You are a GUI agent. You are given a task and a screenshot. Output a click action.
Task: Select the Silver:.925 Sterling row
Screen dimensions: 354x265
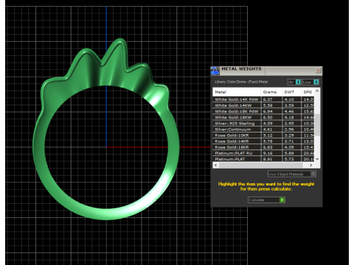(x=263, y=123)
